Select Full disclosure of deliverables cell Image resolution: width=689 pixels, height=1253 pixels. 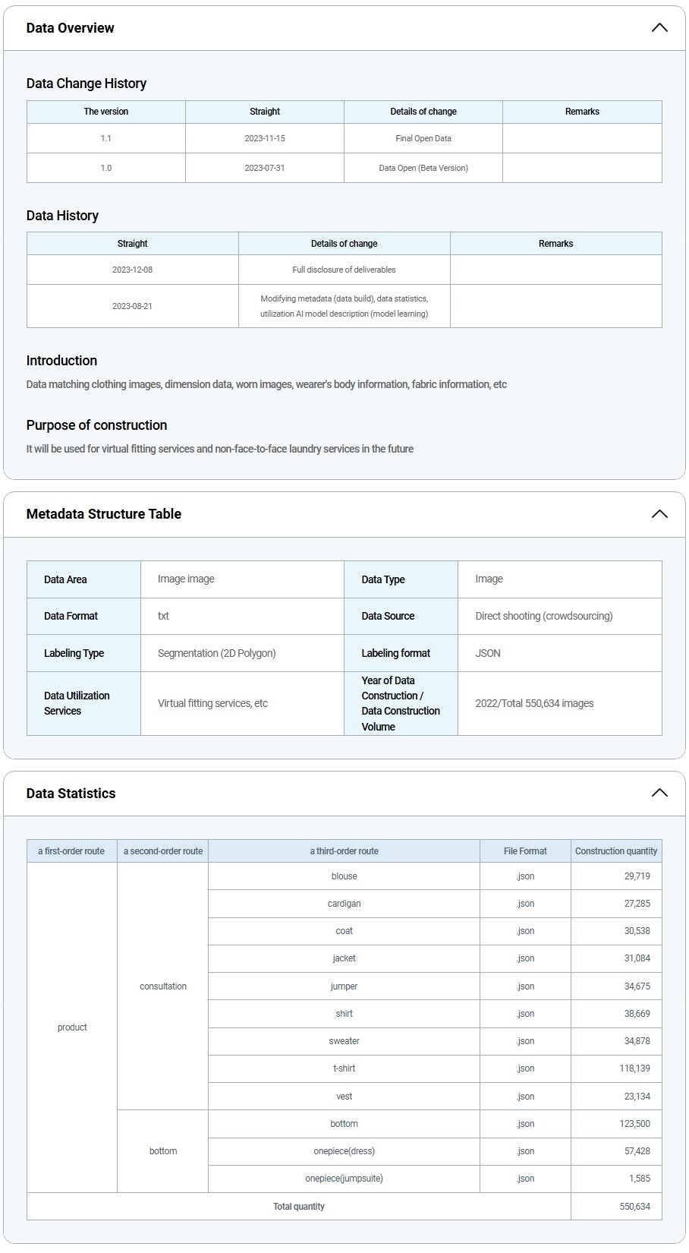[x=344, y=270]
